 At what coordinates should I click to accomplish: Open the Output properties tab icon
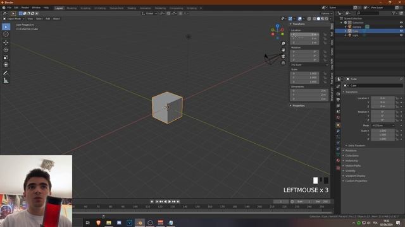338,100
